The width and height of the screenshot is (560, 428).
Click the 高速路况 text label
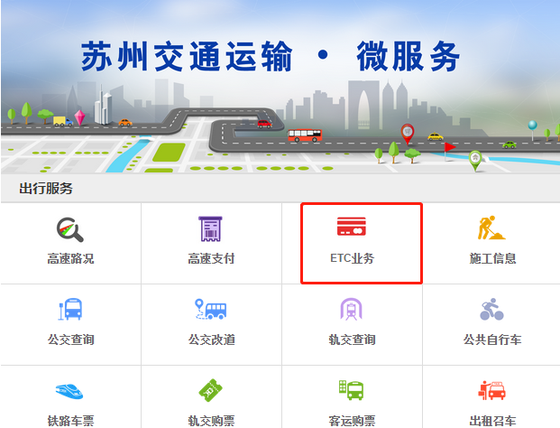[70, 258]
